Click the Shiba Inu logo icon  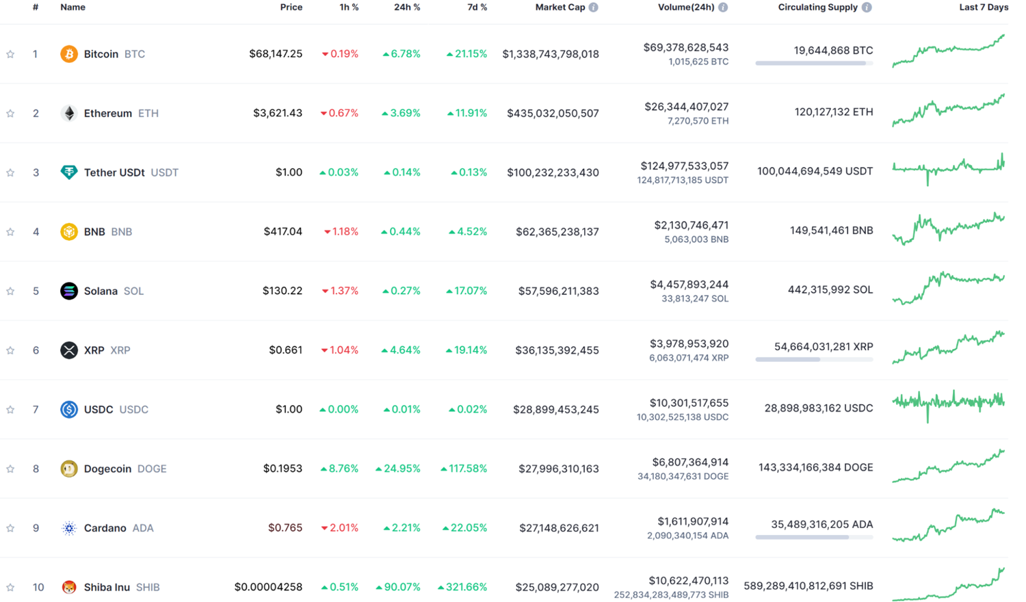click(x=68, y=587)
